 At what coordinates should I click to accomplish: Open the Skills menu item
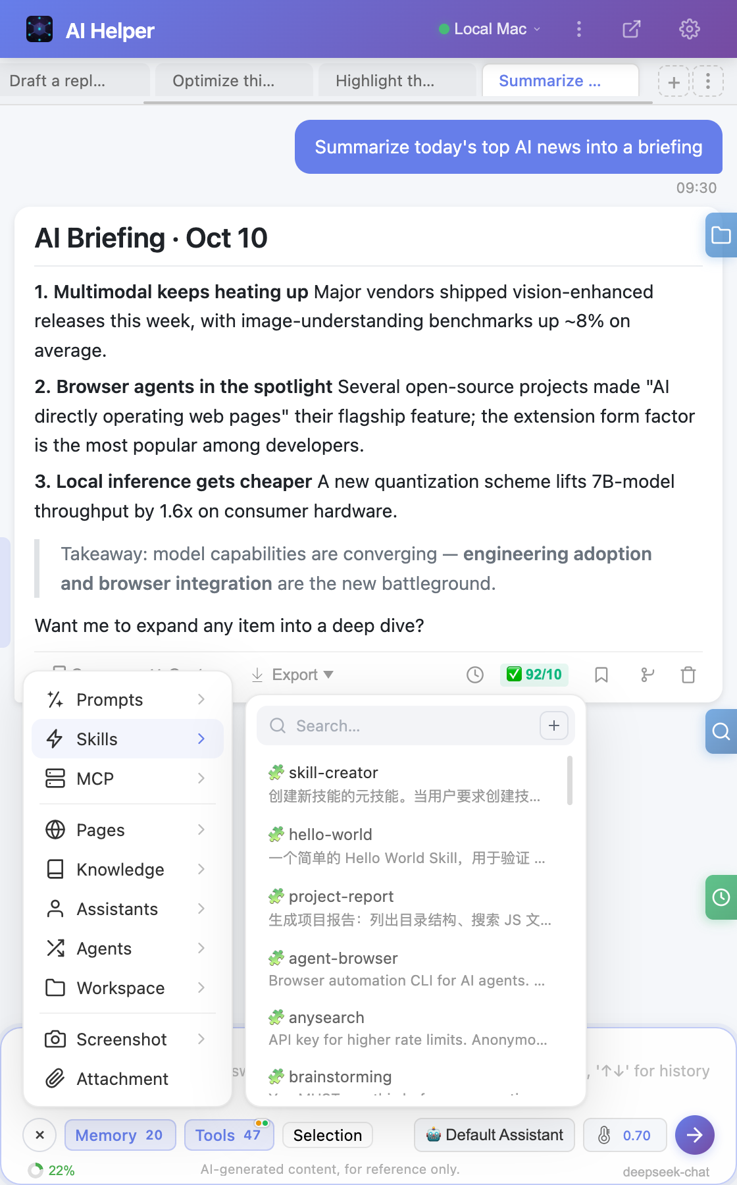[128, 739]
